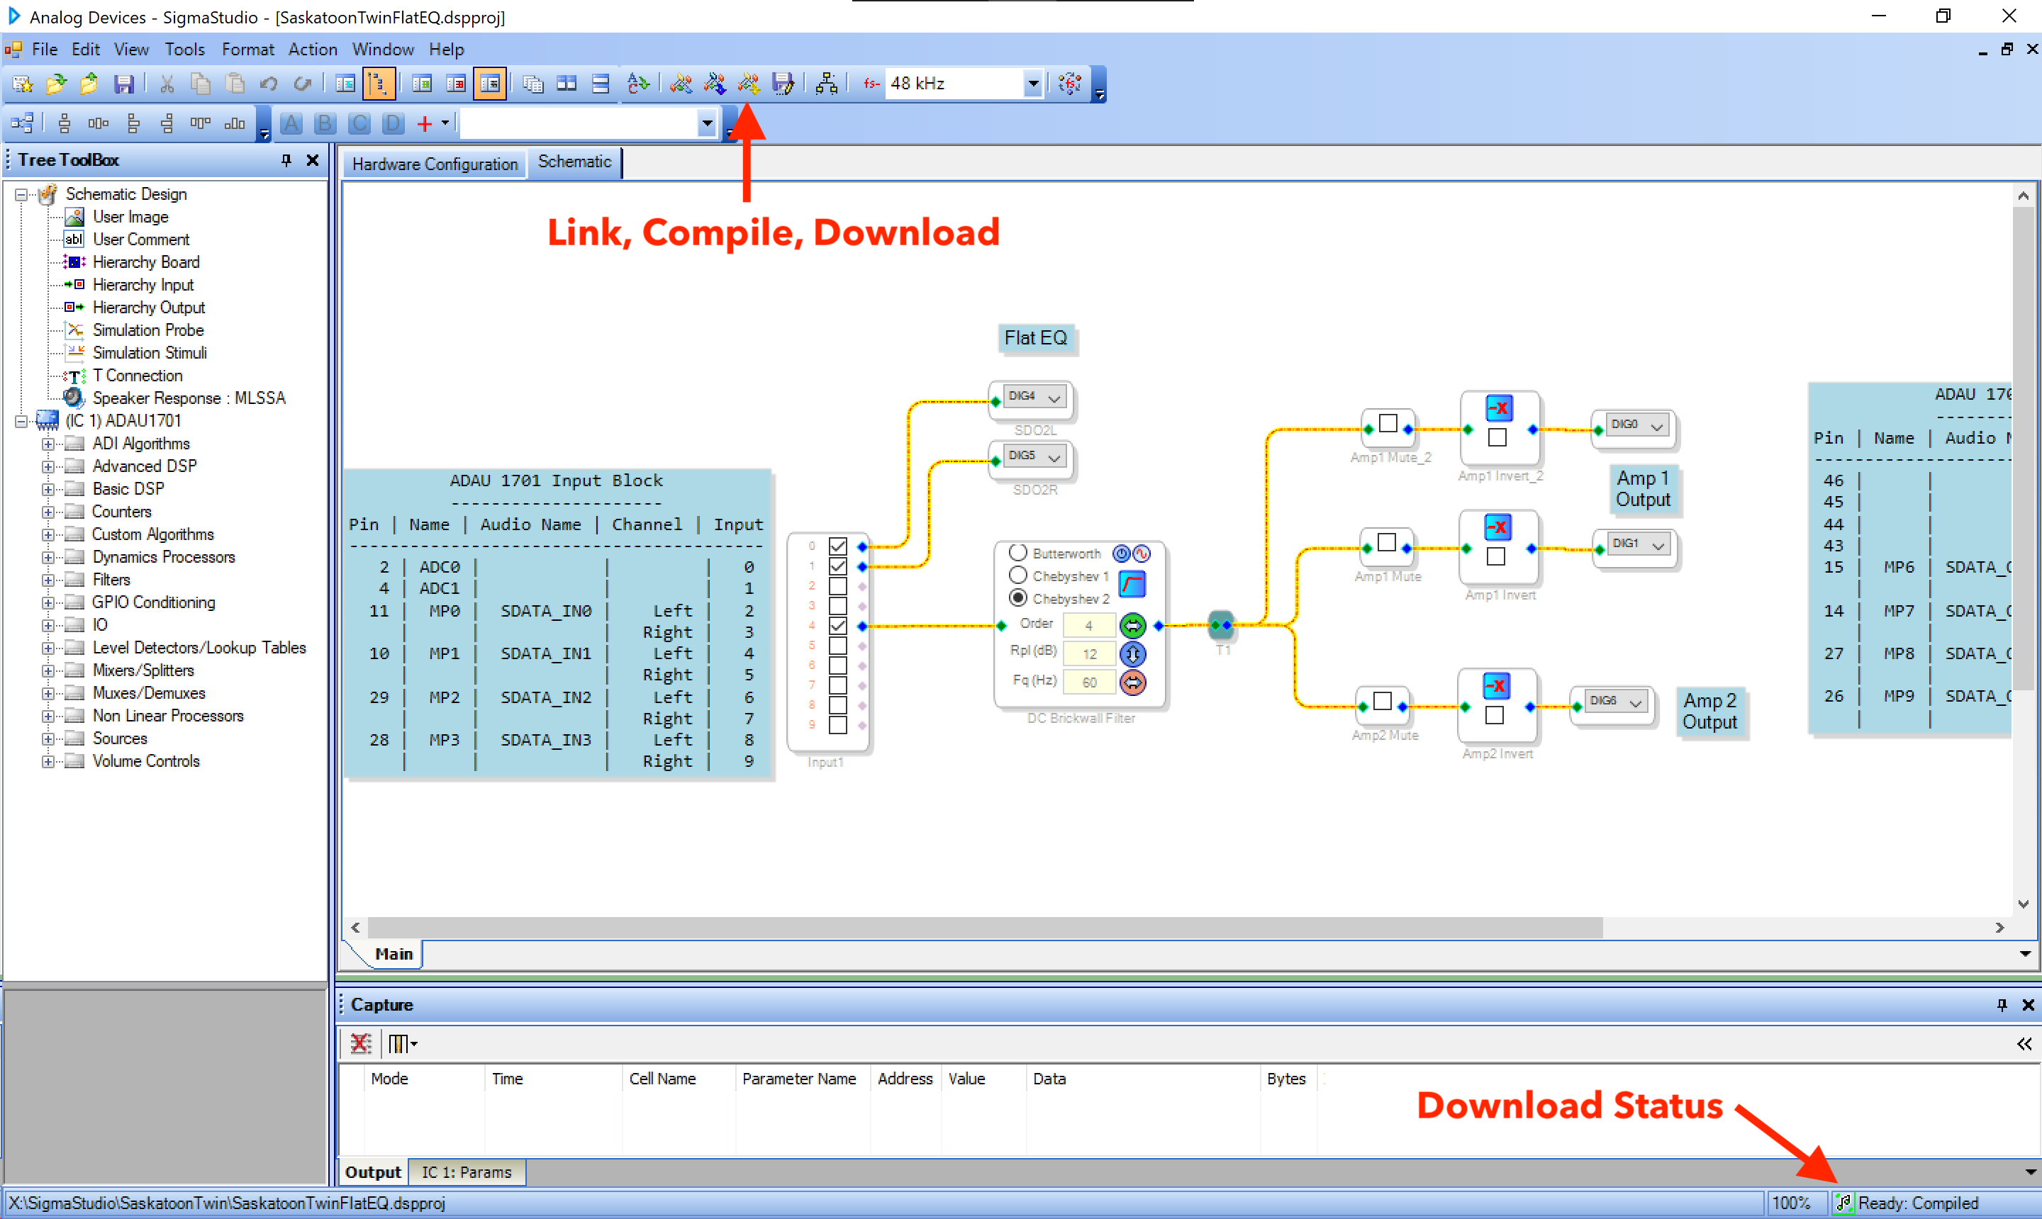
Task: Click the Cascade windows icon
Action: point(532,84)
